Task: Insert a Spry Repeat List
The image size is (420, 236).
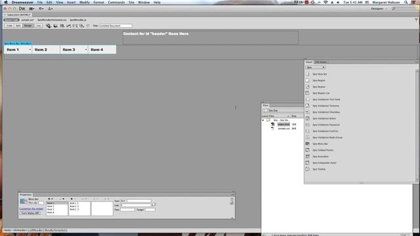Action: coord(321,93)
